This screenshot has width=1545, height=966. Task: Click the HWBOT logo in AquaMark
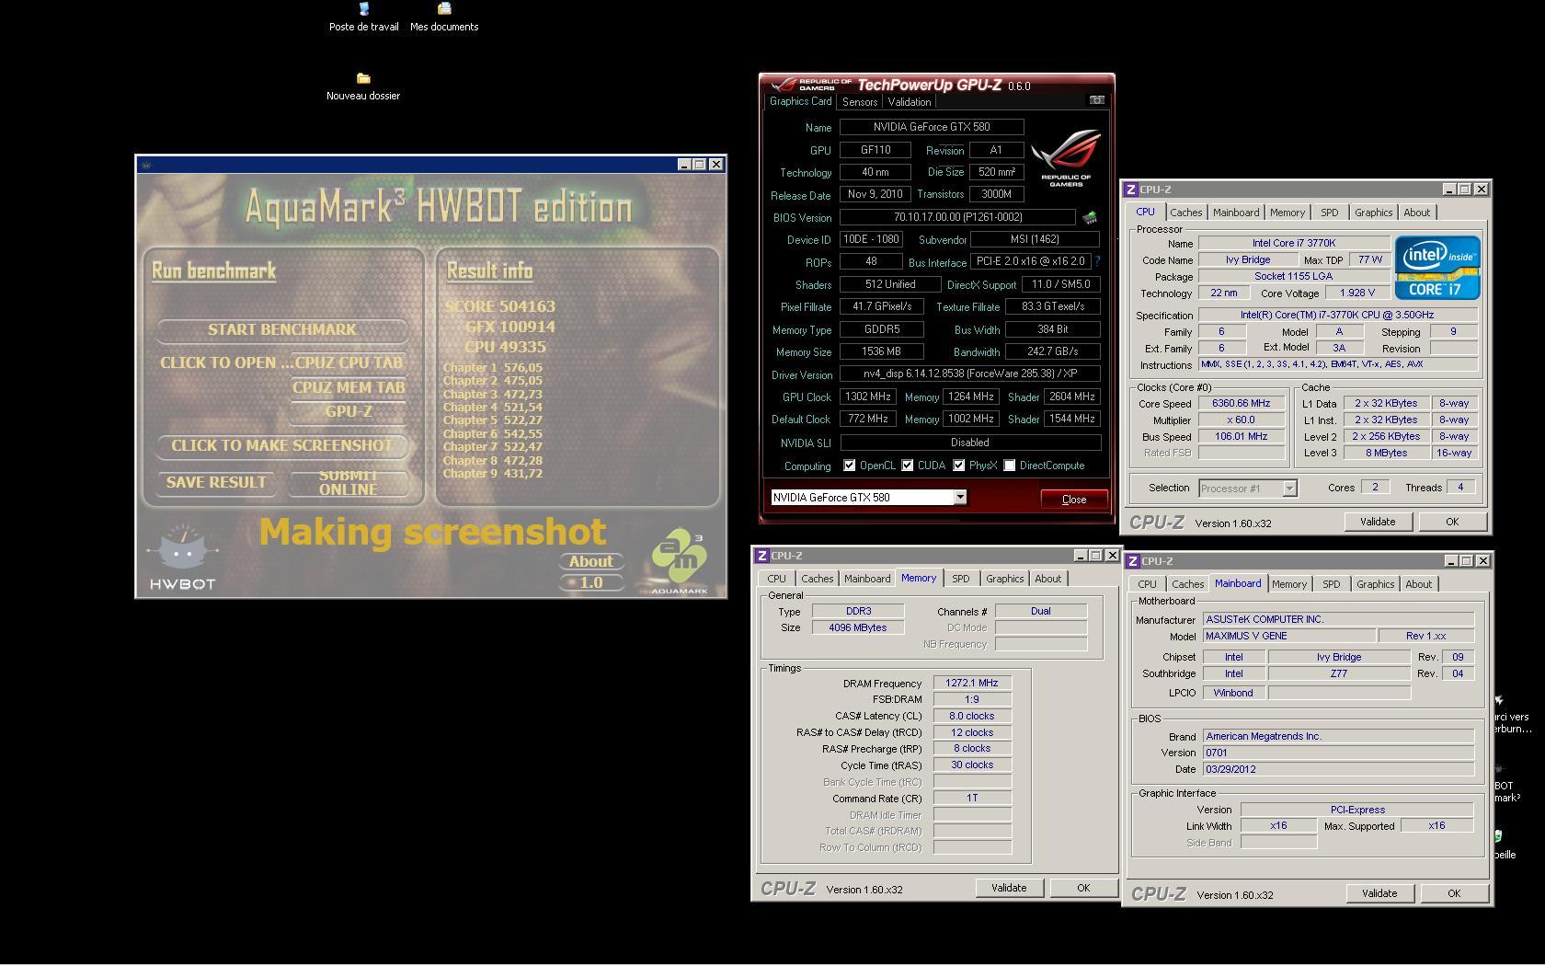click(x=182, y=558)
